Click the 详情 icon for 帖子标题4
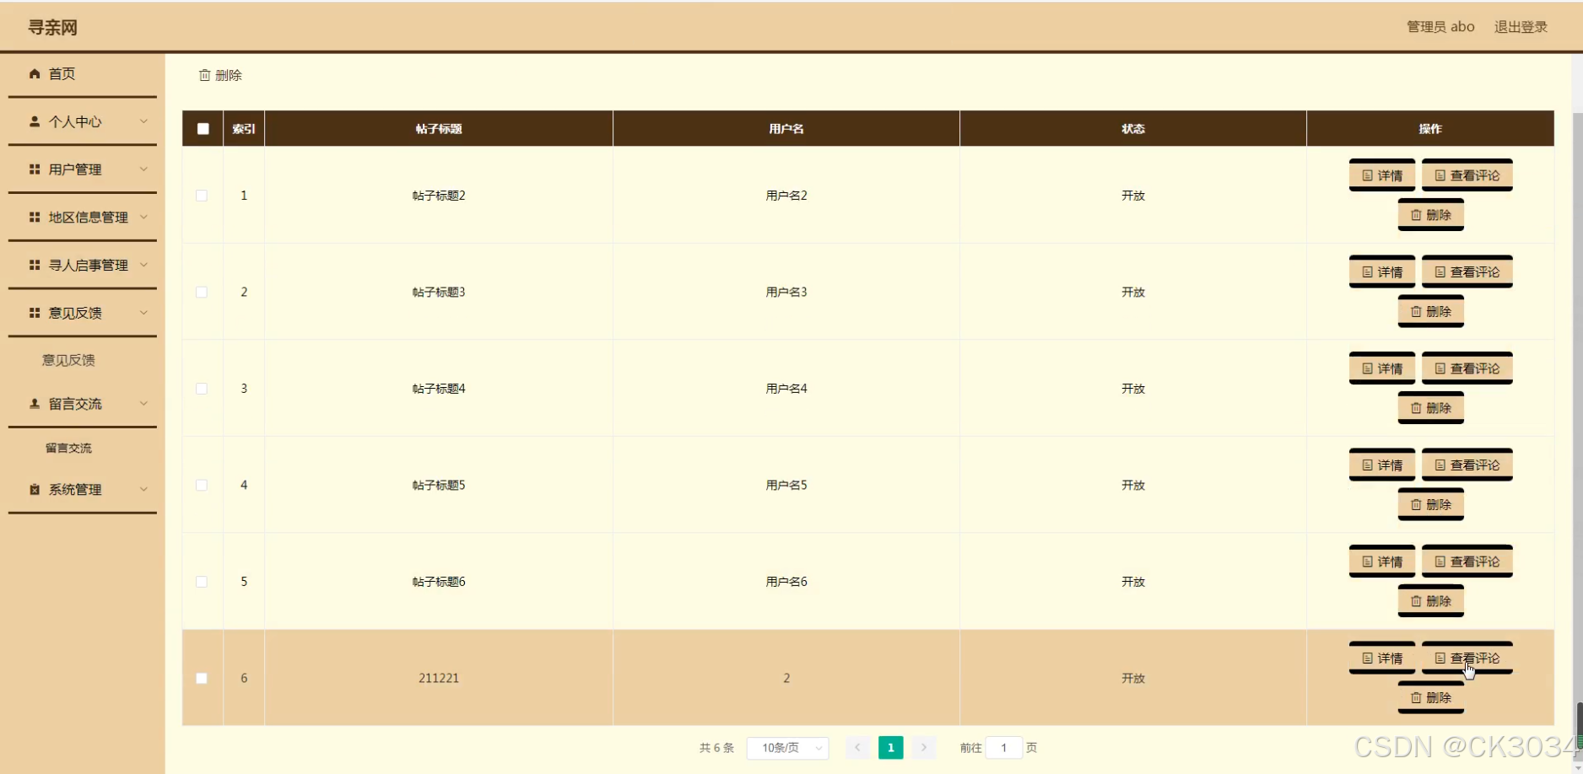1583x774 pixels. pos(1368,368)
